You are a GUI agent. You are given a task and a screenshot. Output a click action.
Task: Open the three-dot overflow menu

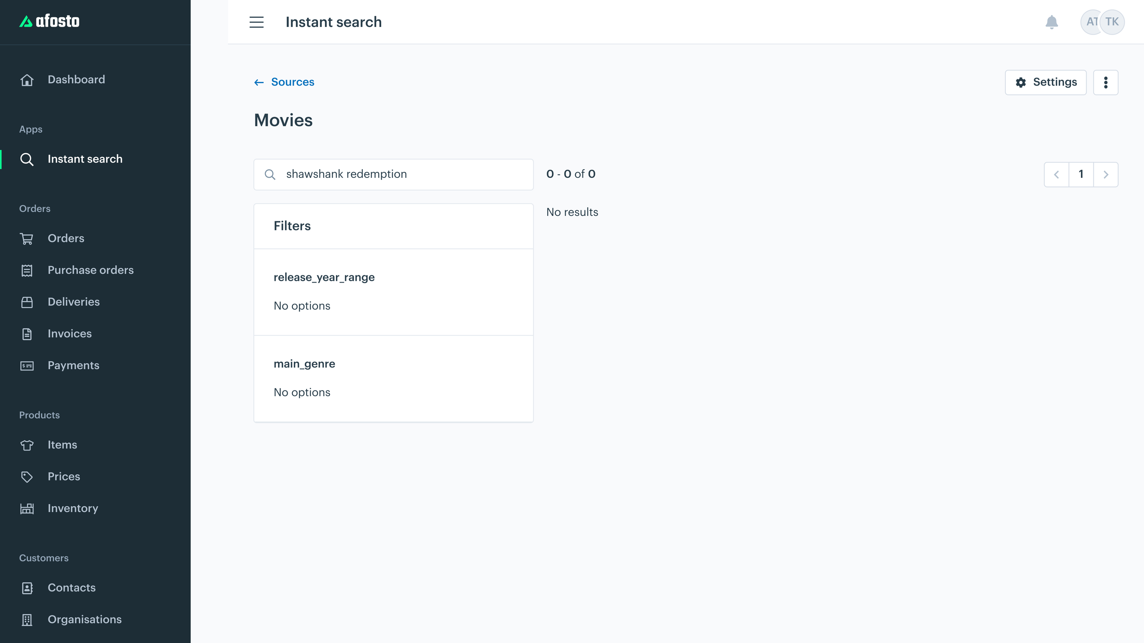[1106, 82]
